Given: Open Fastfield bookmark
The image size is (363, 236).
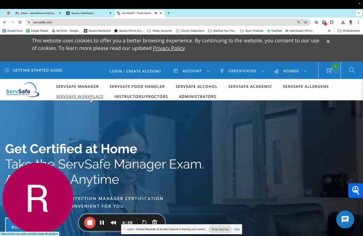Looking at the screenshot, I should [274, 31].
